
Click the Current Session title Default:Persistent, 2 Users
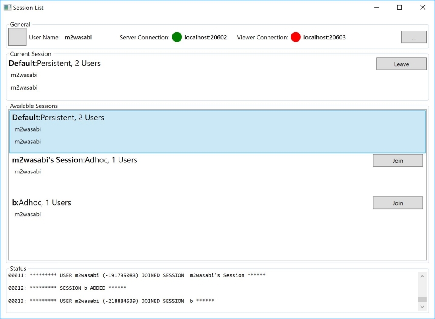[x=55, y=63]
